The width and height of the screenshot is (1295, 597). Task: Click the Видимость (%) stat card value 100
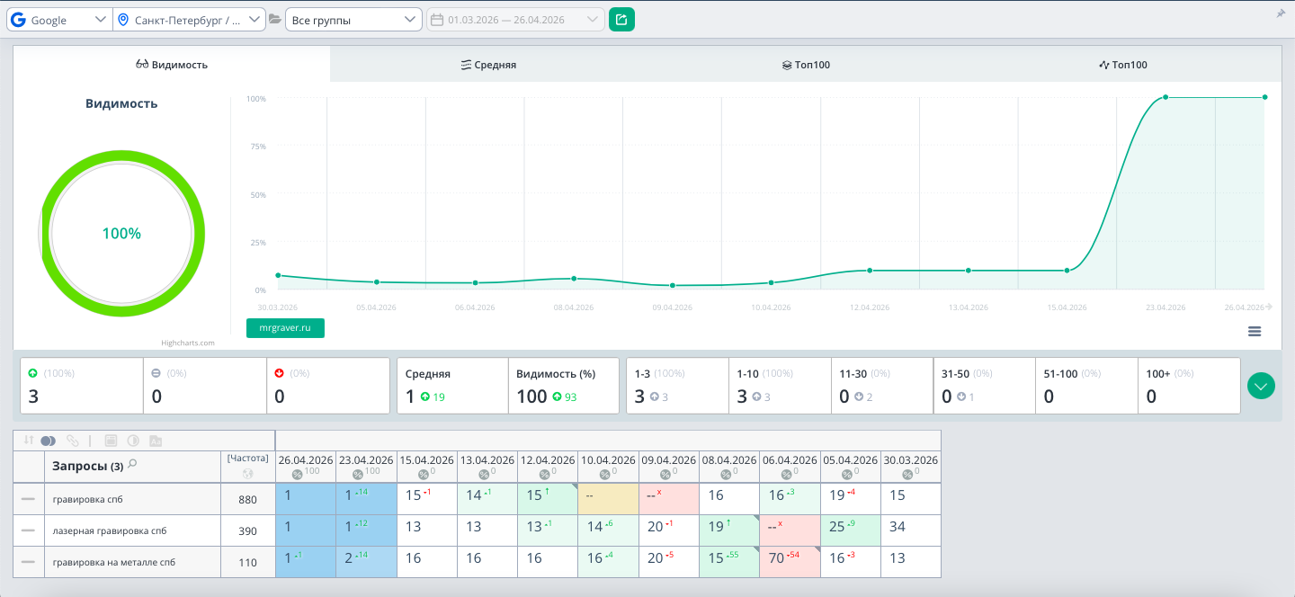point(532,397)
